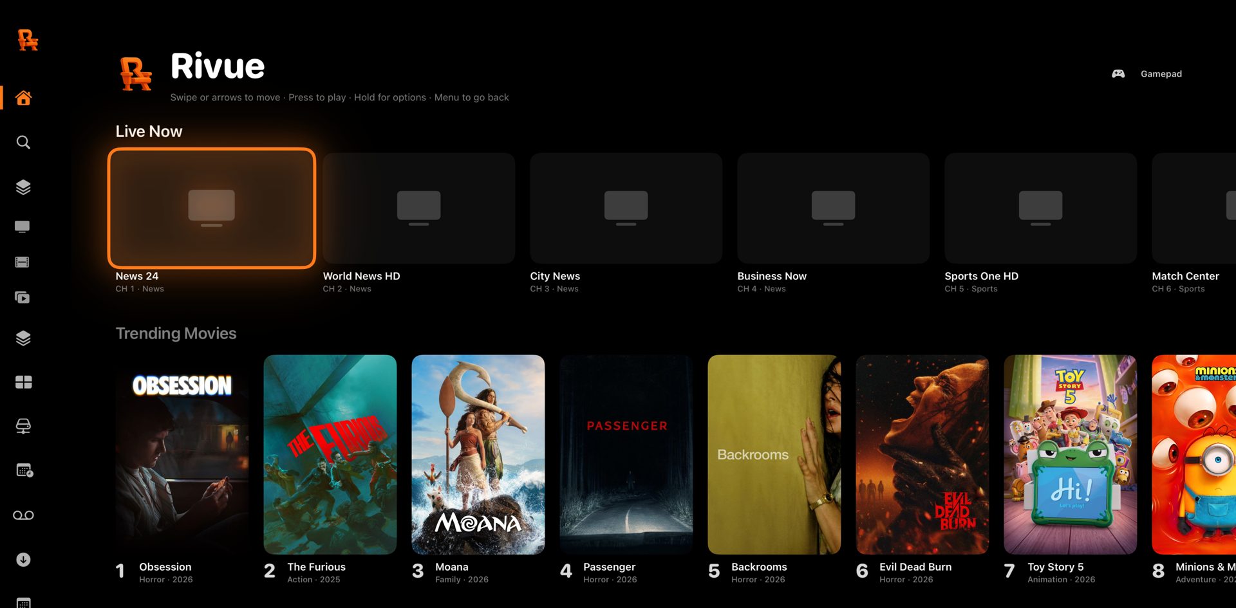1236x608 pixels.
Task: Click the 'News 24' channel title
Action: click(x=137, y=276)
